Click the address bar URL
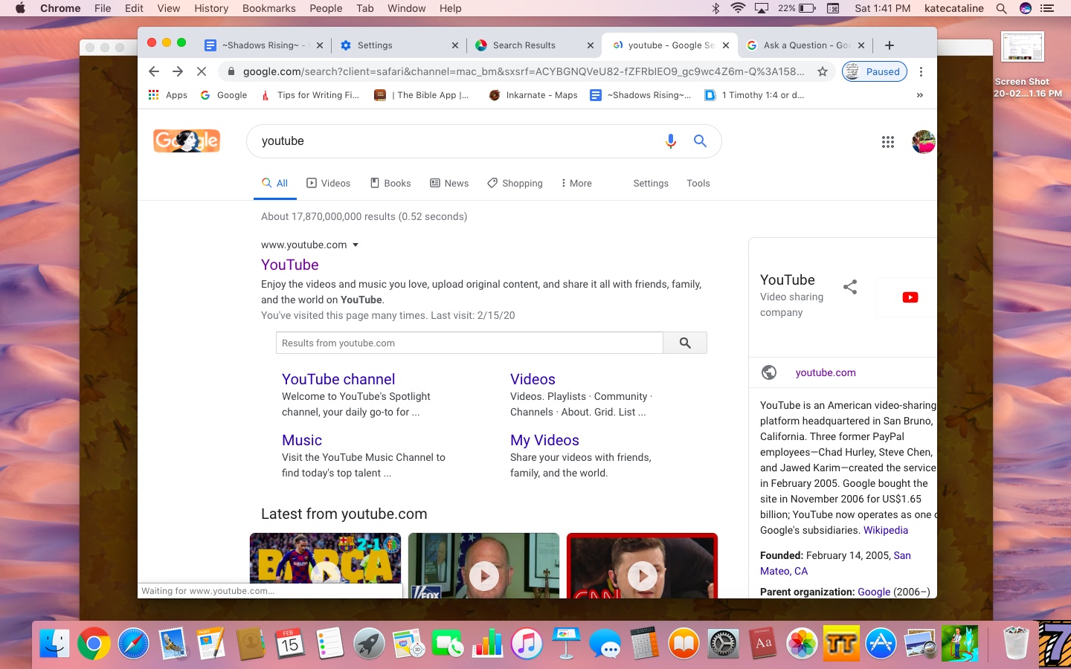This screenshot has height=669, width=1071. tap(524, 71)
